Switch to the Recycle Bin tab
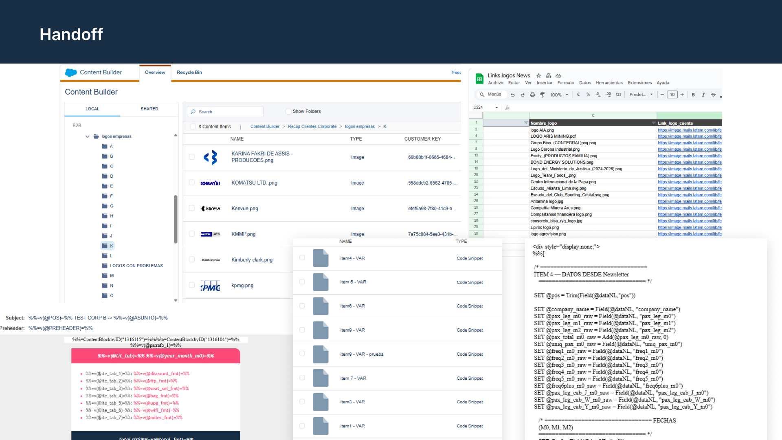The height and width of the screenshot is (440, 782). [x=189, y=73]
